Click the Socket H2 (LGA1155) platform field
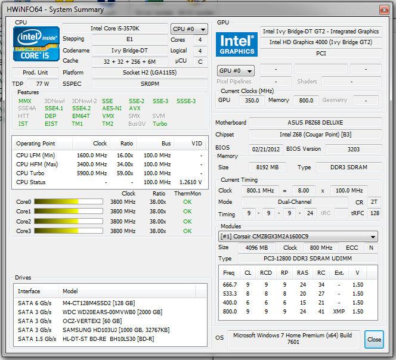The width and height of the screenshot is (396, 360). coord(150,73)
